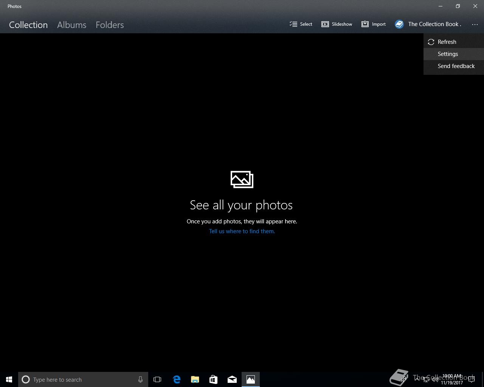Open the Action Center notifications

tap(472, 379)
